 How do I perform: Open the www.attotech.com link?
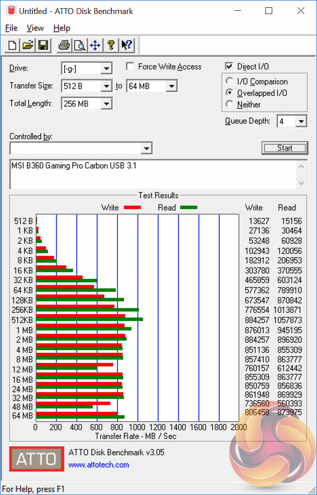pos(99,465)
